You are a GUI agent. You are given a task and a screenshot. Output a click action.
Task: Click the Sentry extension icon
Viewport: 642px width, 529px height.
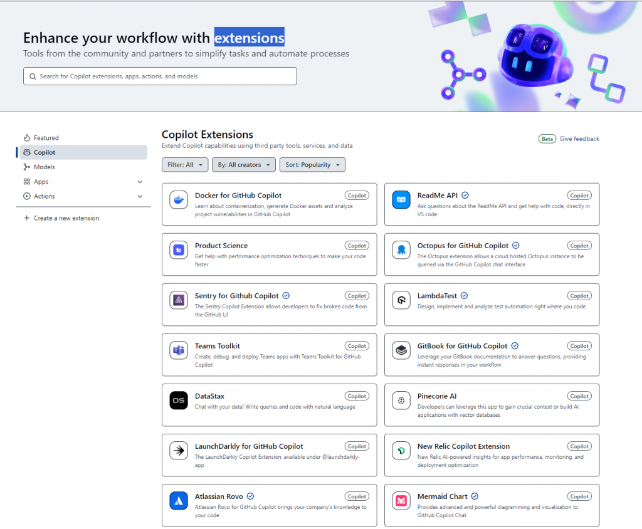pos(179,300)
